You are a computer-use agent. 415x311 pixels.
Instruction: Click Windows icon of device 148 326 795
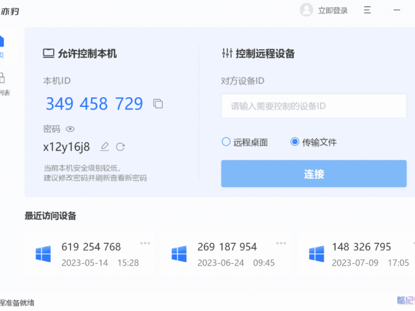click(317, 254)
